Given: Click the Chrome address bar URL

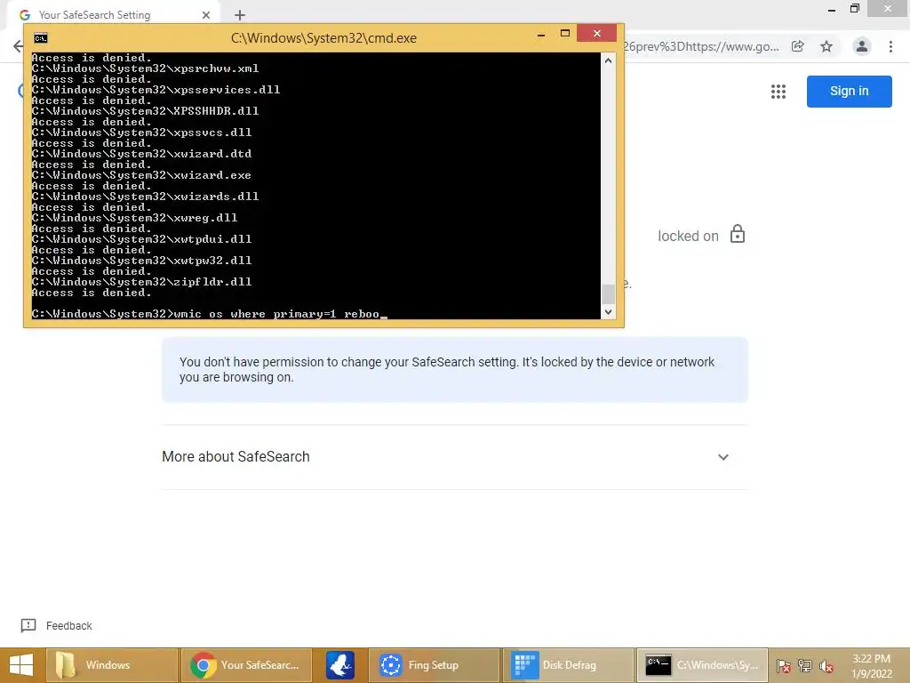Looking at the screenshot, I should click(x=701, y=46).
